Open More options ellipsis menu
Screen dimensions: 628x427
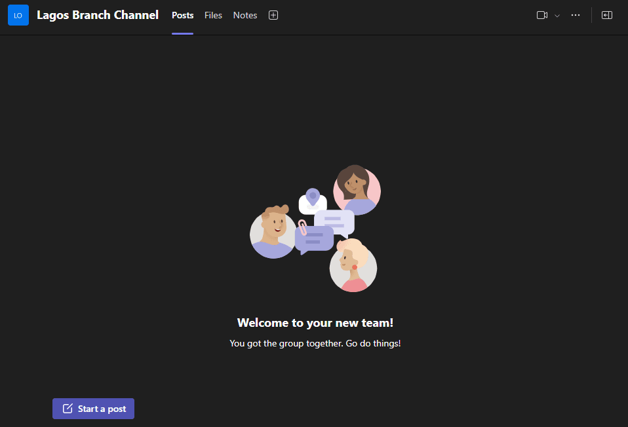point(576,15)
